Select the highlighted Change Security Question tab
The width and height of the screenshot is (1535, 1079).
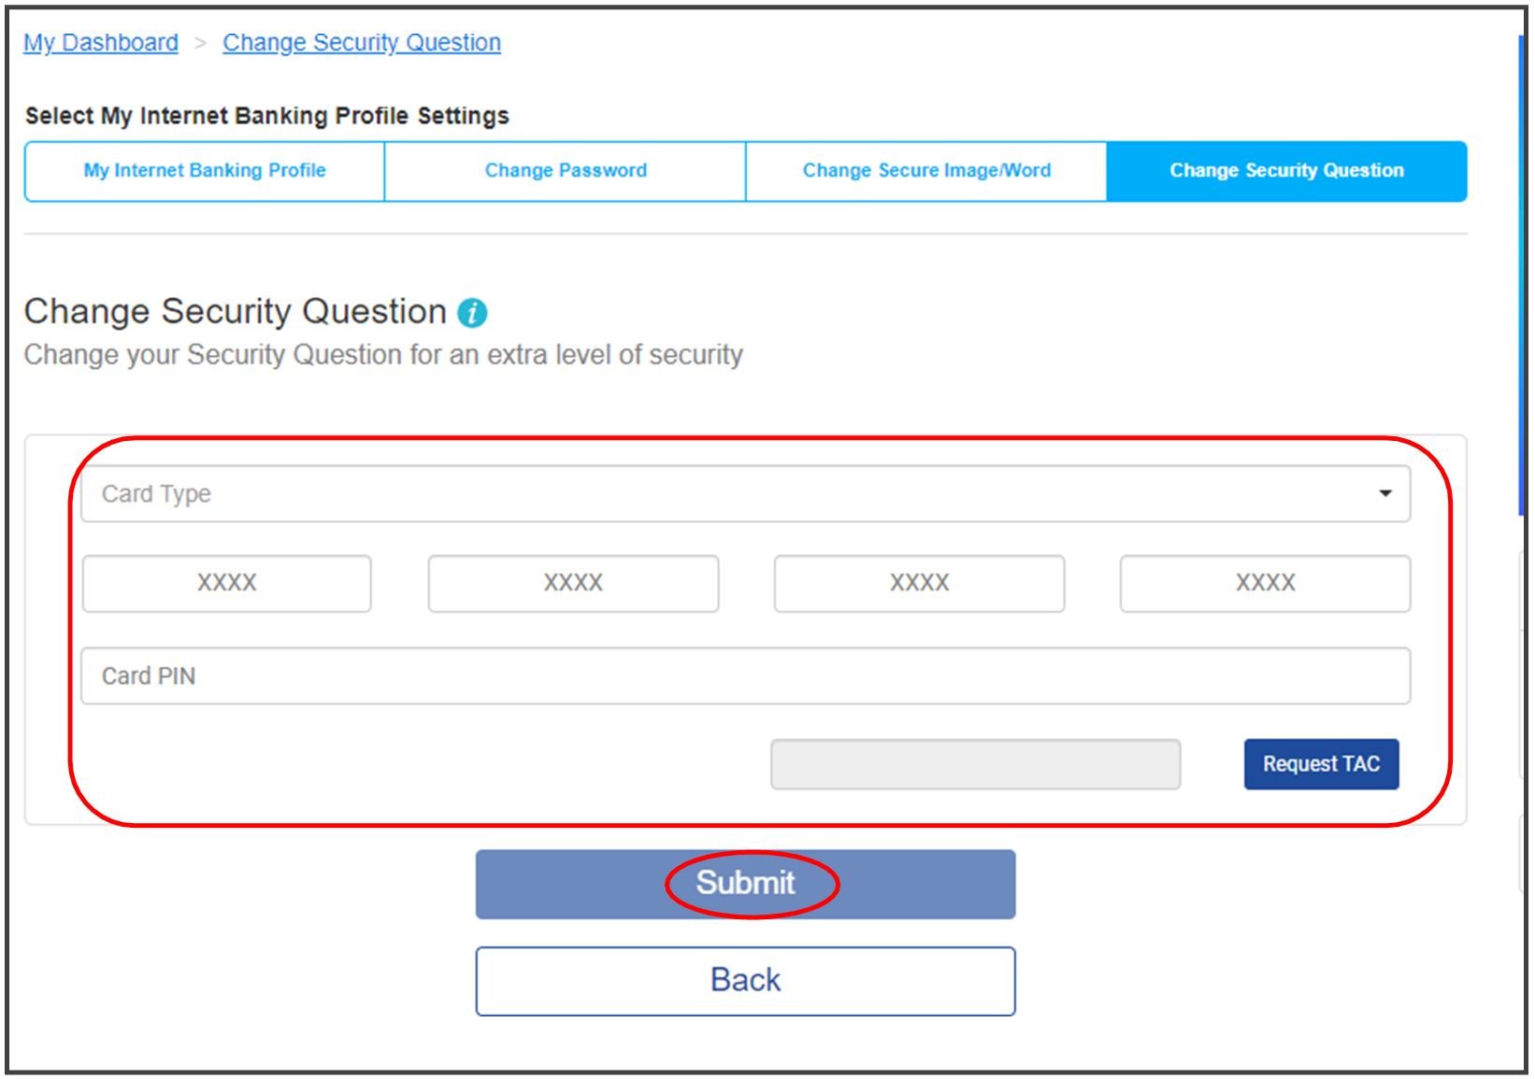pos(1286,171)
